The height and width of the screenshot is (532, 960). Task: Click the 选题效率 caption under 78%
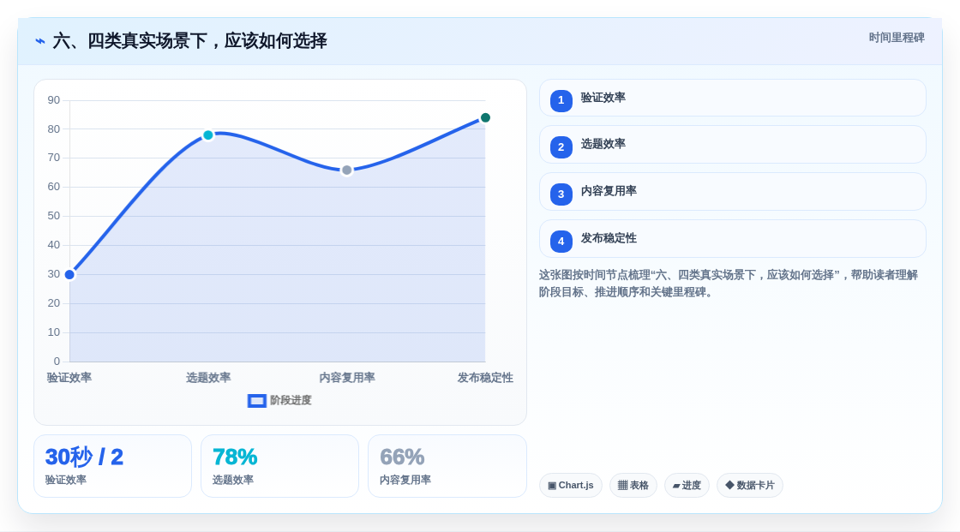tap(232, 480)
